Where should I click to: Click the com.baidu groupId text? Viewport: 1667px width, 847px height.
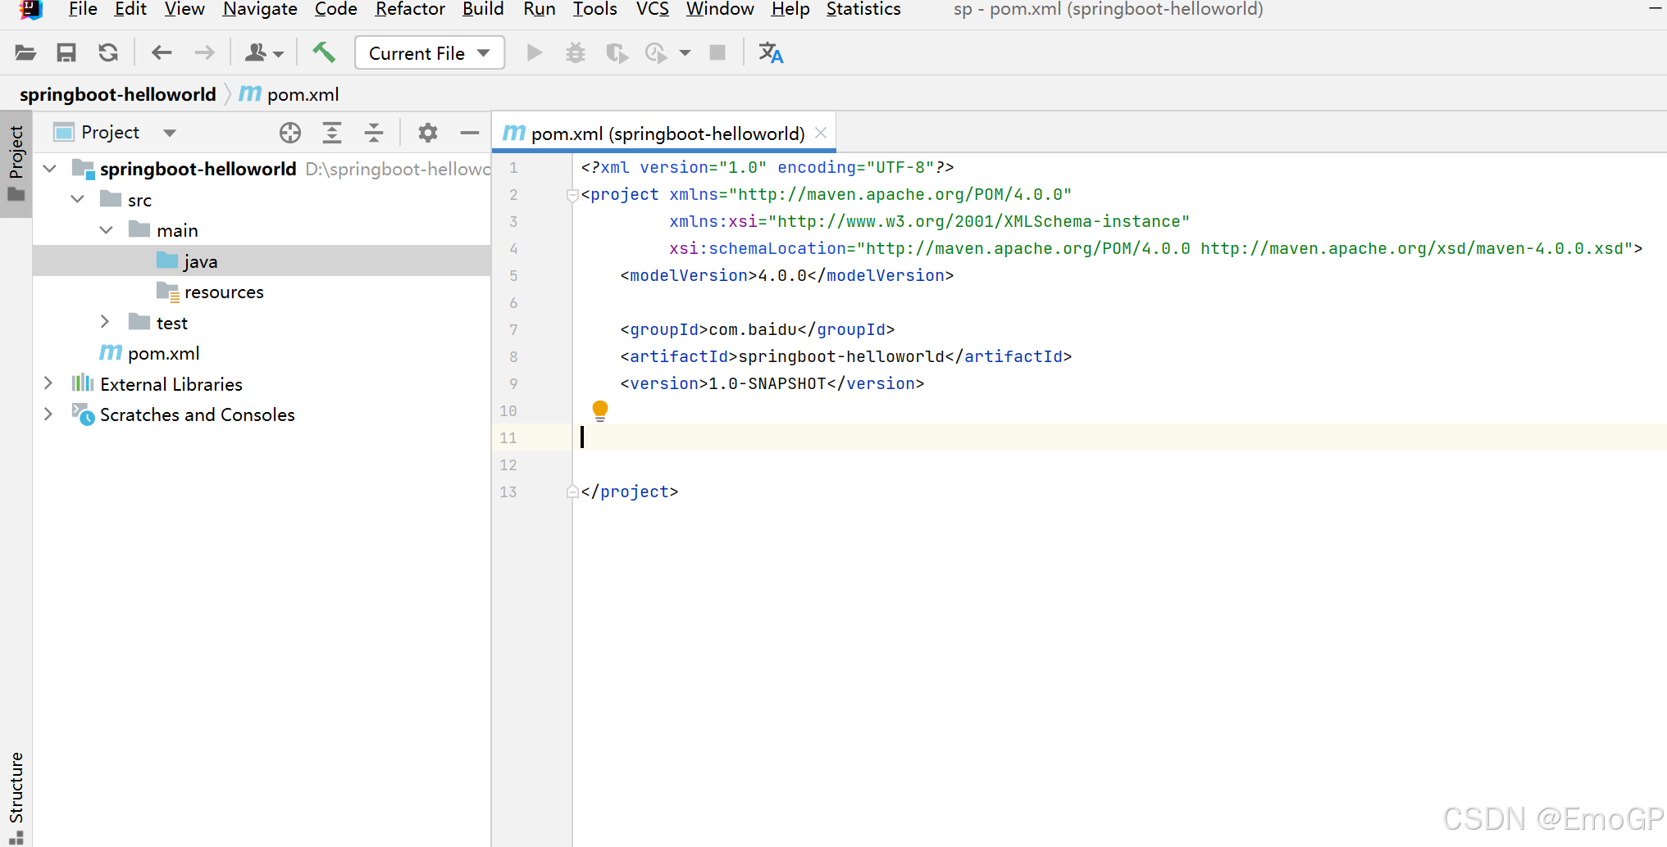(753, 329)
